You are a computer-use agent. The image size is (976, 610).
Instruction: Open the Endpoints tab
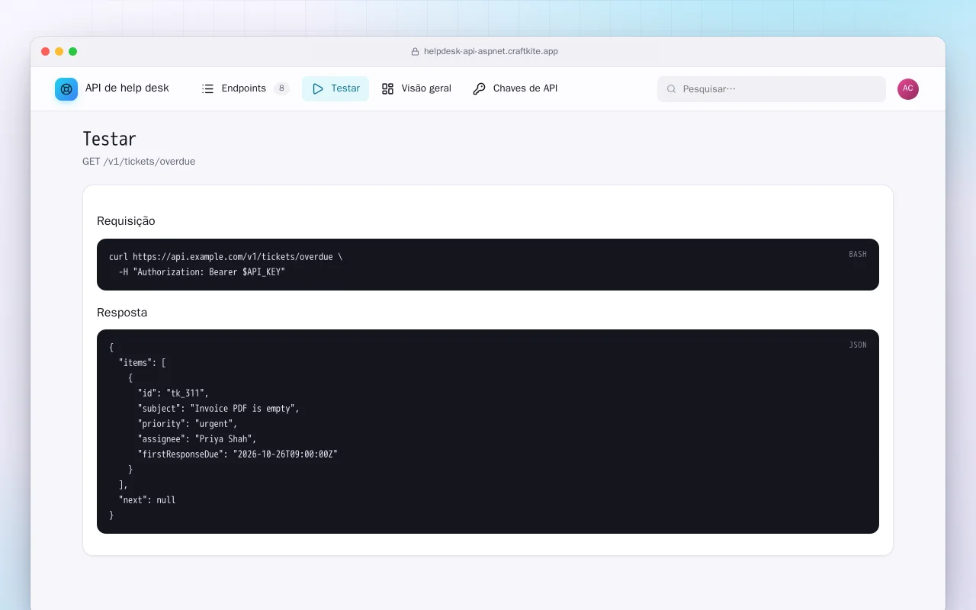(x=246, y=88)
